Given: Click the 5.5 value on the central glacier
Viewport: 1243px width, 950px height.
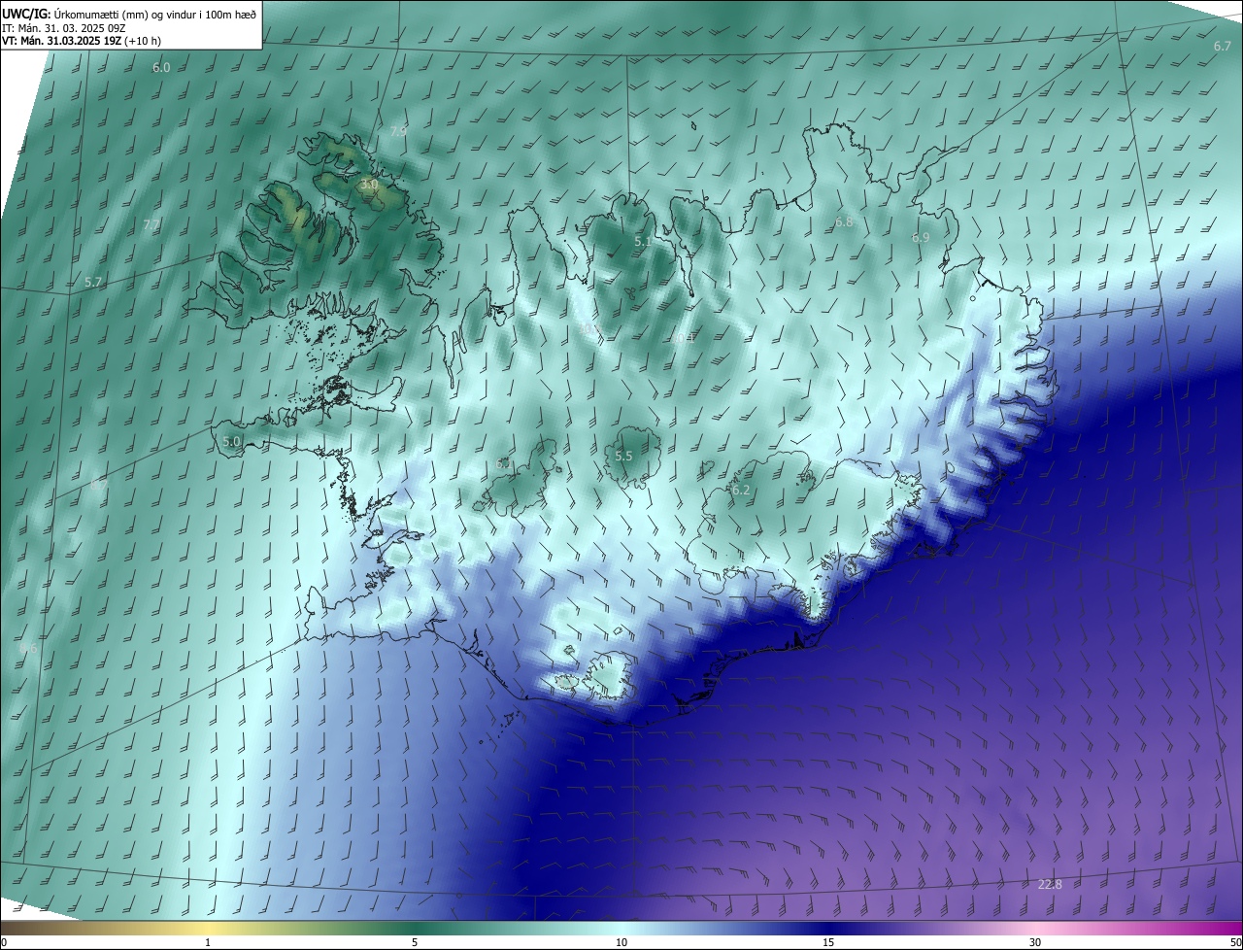Looking at the screenshot, I should click(x=623, y=457).
